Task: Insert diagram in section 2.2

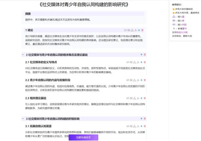Action: pos(135,80)
